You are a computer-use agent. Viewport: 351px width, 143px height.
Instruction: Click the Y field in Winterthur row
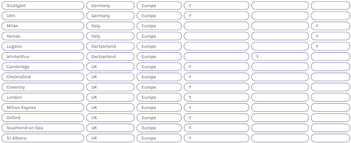click(280, 57)
